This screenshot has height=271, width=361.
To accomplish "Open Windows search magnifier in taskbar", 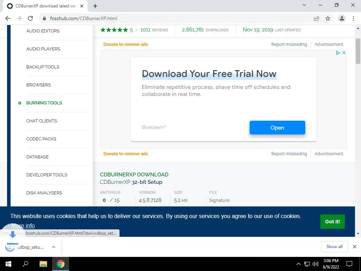I will click(x=25, y=264).
